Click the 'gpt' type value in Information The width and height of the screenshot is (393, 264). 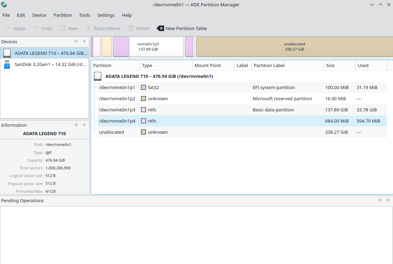[x=49, y=153]
